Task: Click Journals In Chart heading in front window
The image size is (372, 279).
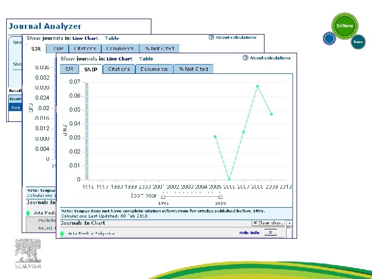Action: point(83,223)
